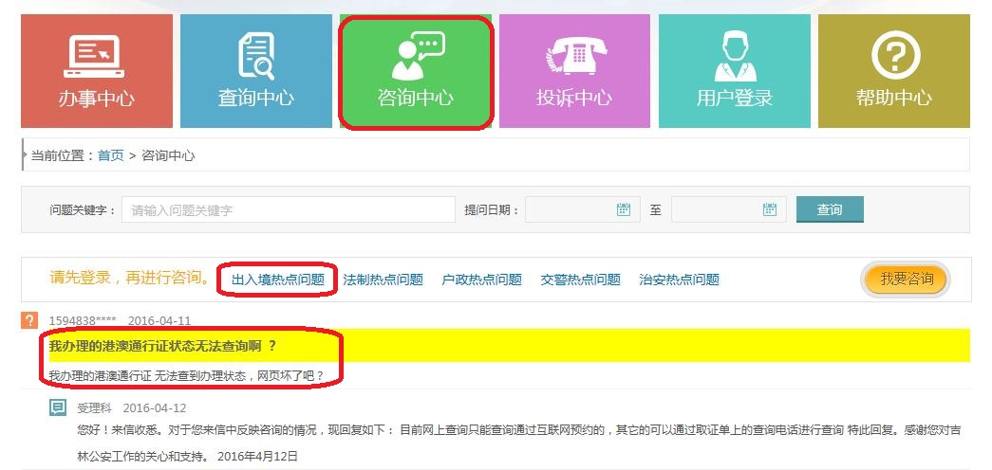Click the user ID 1594838**** text

(83, 320)
